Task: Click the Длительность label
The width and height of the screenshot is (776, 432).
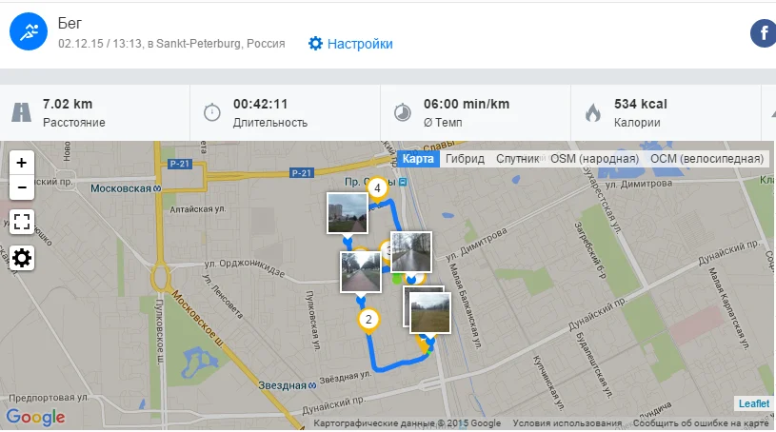Action: pyautogui.click(x=270, y=122)
